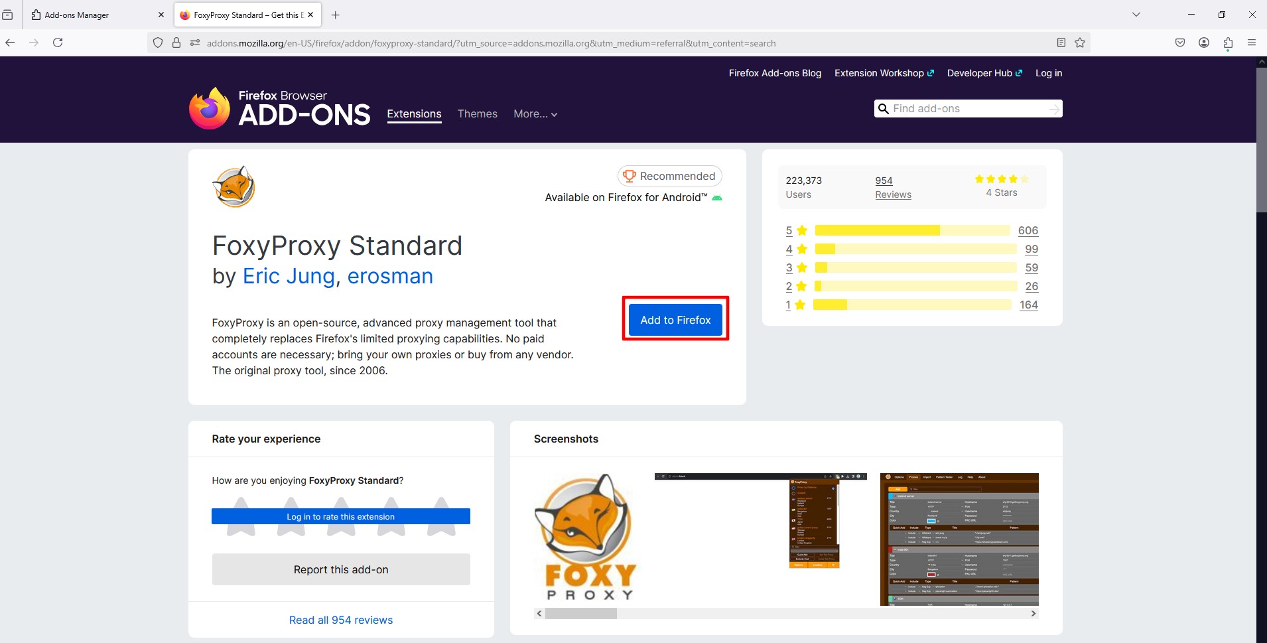Open Eric Jung author link

(289, 276)
